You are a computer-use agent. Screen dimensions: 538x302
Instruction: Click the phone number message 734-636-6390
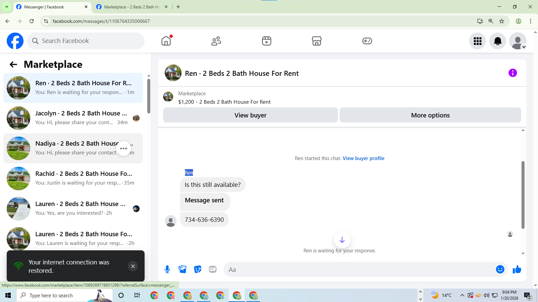pyautogui.click(x=204, y=220)
